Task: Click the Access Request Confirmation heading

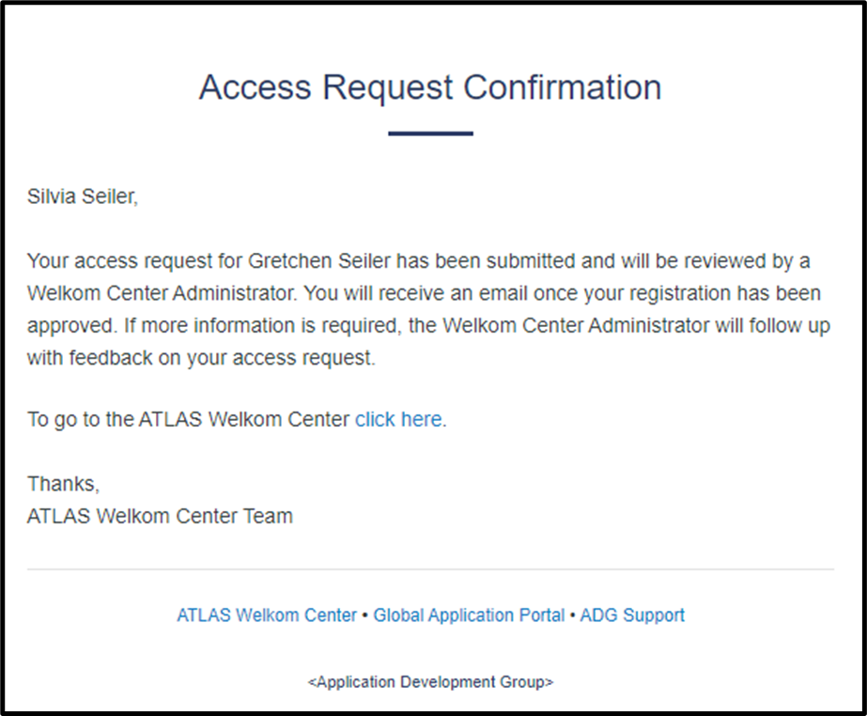Action: click(430, 87)
